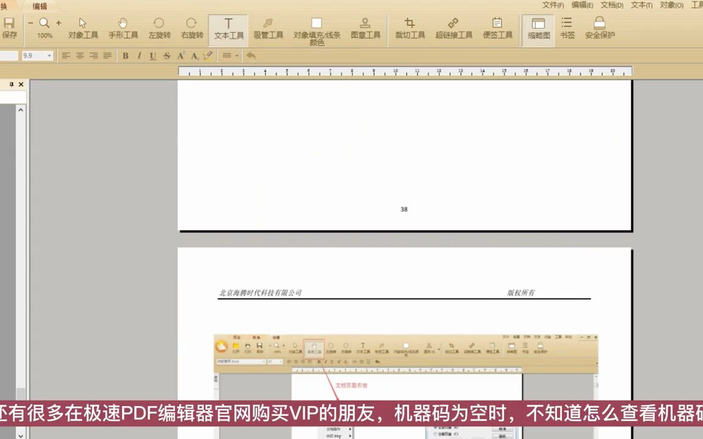The image size is (703, 439).
Task: Select the 超链接工具 (Hyperlink tool)
Action: click(453, 27)
